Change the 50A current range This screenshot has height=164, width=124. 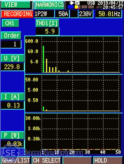pos(62,14)
